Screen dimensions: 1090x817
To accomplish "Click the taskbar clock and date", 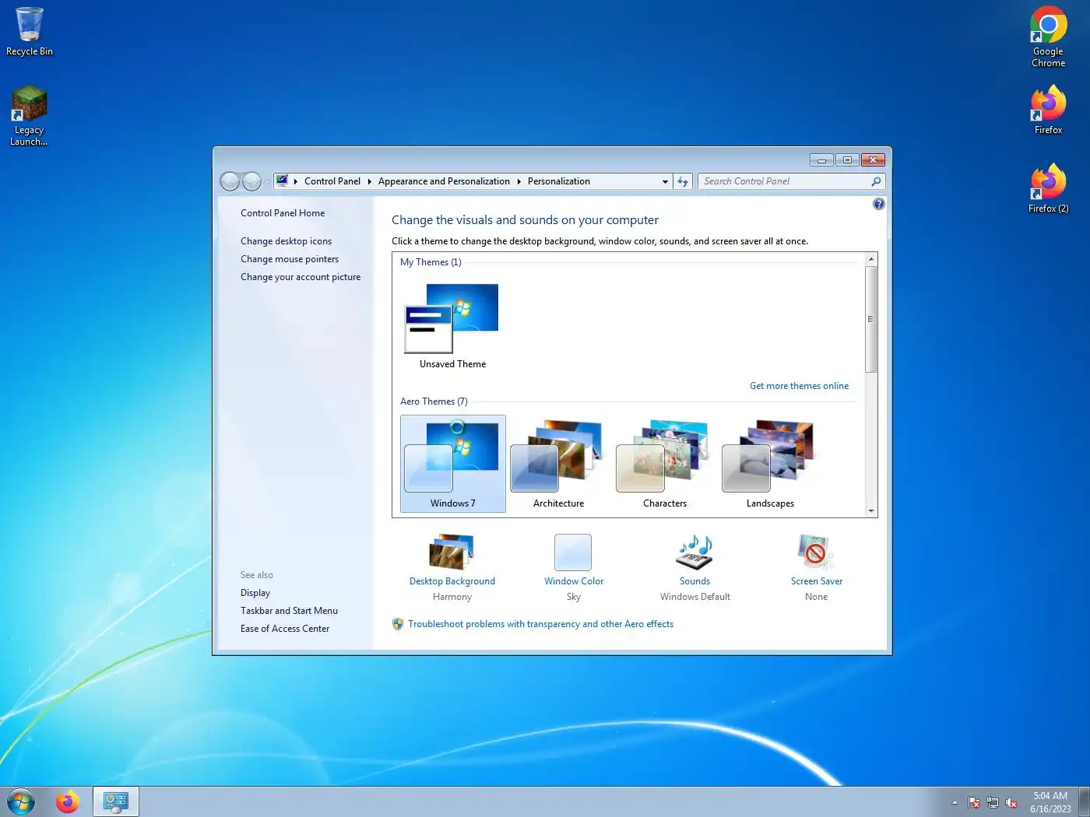I will pos(1050,802).
